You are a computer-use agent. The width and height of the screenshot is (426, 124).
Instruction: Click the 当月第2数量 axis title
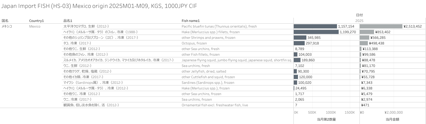point(326,120)
